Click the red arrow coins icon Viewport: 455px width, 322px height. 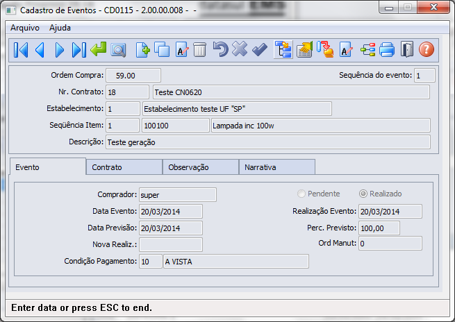pyautogui.click(x=324, y=49)
